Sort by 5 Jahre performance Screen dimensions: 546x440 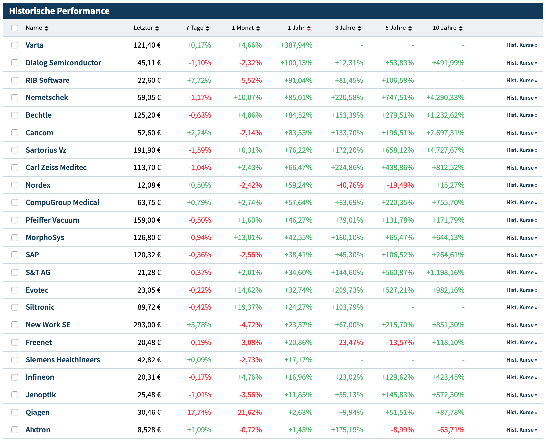pos(410,28)
